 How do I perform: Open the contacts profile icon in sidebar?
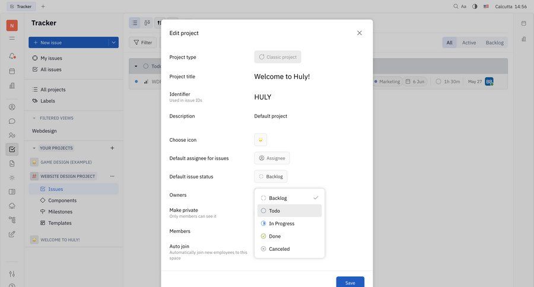point(12,107)
